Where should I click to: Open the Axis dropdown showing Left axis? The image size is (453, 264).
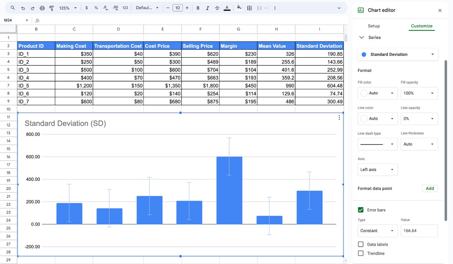click(x=378, y=169)
